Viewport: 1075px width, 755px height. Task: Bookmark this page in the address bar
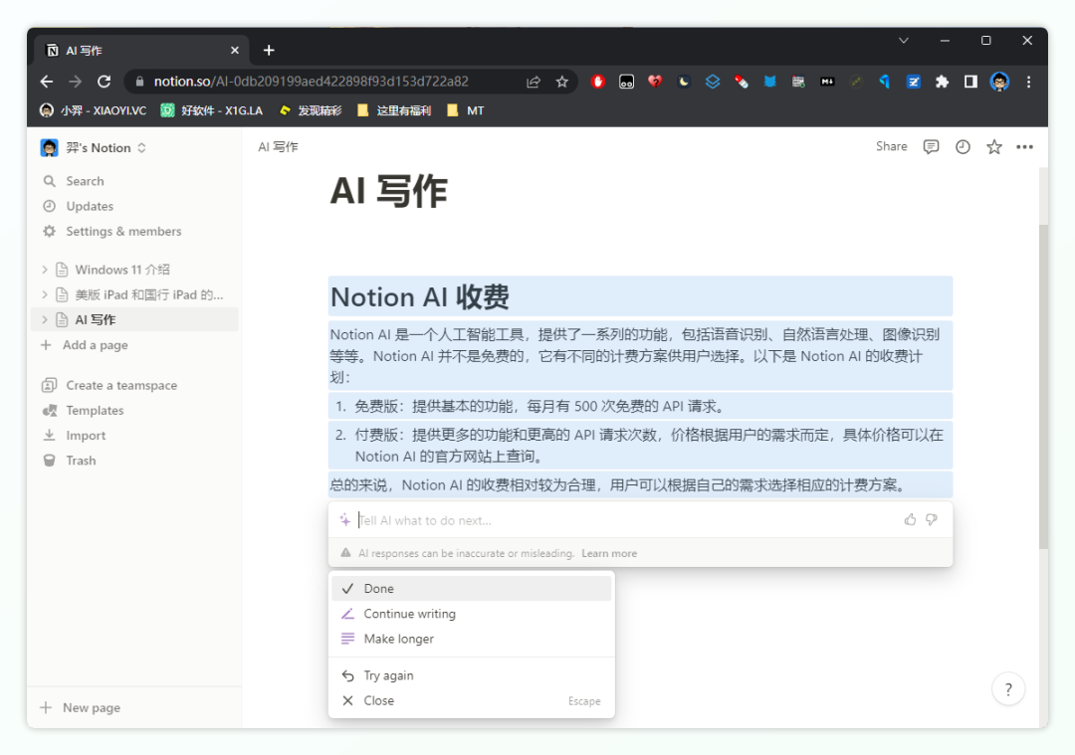[562, 82]
